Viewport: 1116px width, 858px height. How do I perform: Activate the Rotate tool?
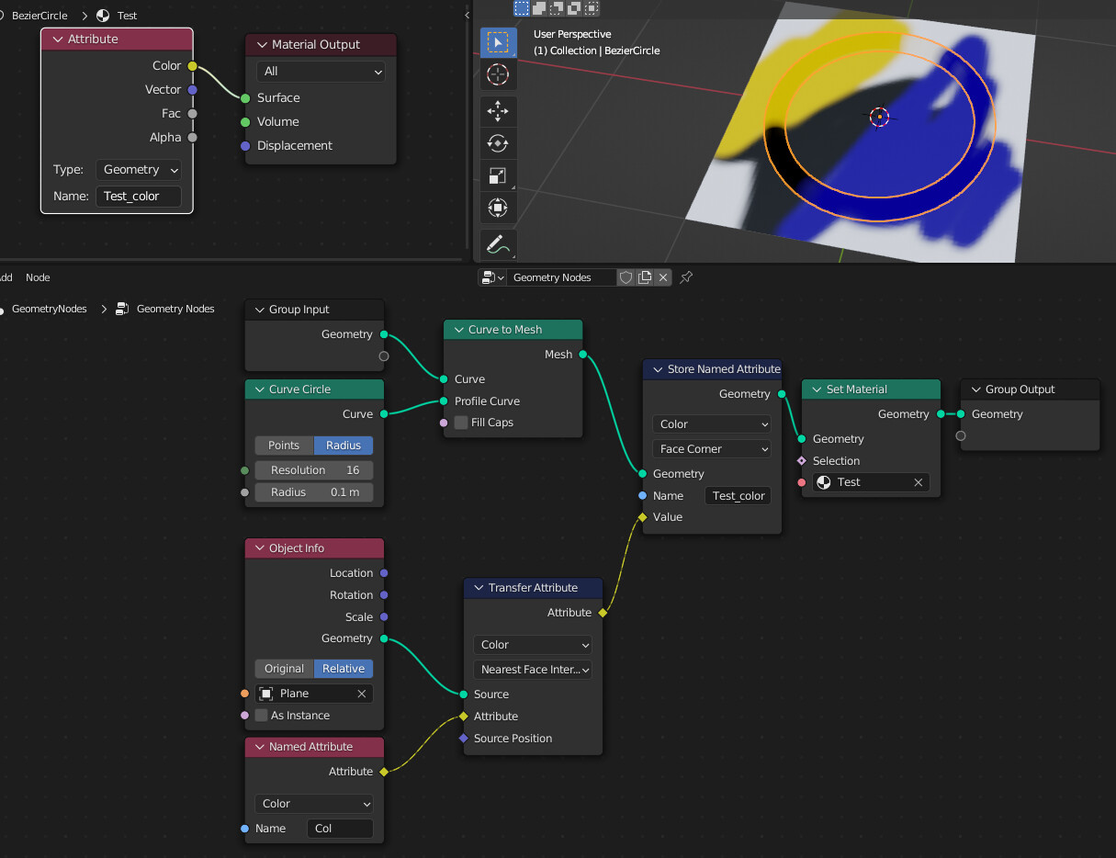click(498, 143)
